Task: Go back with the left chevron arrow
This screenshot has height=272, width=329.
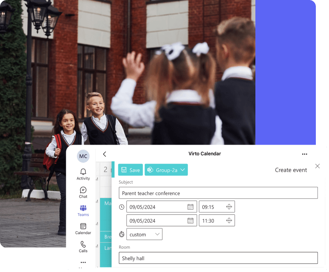Action: pyautogui.click(x=105, y=154)
